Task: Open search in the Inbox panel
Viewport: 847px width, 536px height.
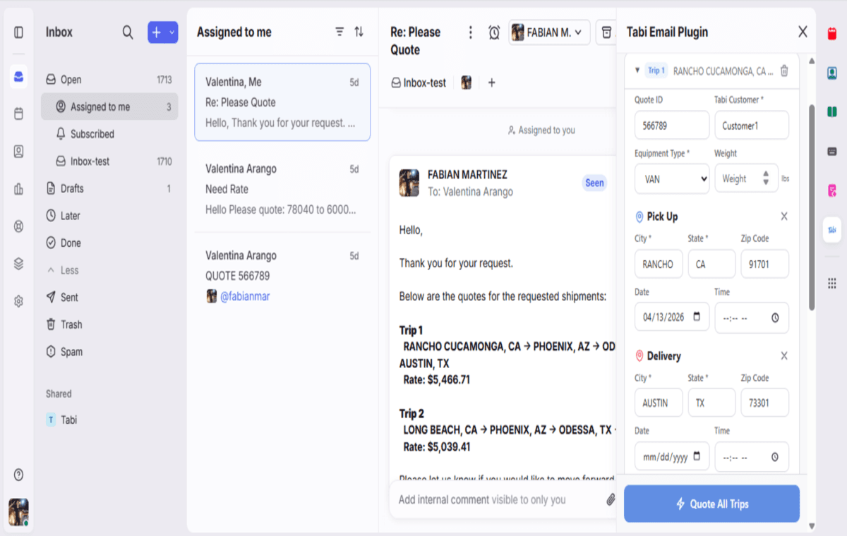Action: pyautogui.click(x=128, y=32)
